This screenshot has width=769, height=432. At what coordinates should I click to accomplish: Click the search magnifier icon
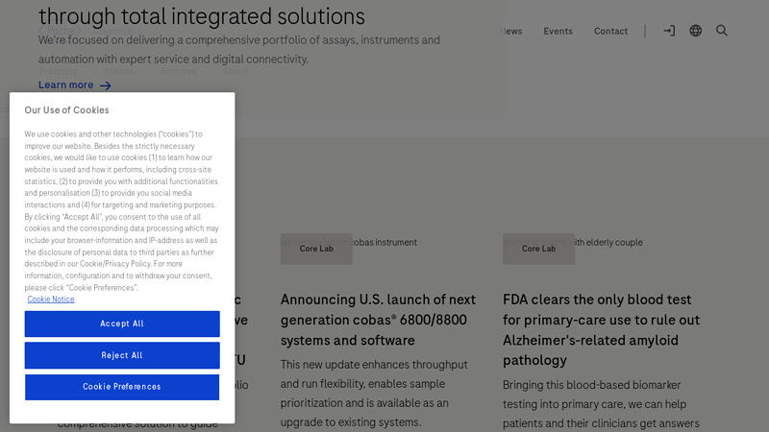[722, 31]
